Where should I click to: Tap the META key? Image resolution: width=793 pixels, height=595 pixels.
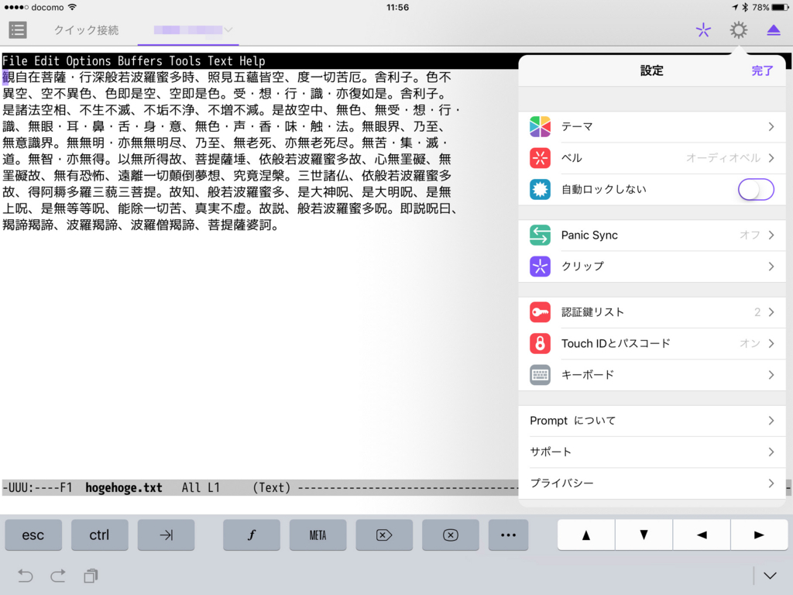click(x=318, y=535)
